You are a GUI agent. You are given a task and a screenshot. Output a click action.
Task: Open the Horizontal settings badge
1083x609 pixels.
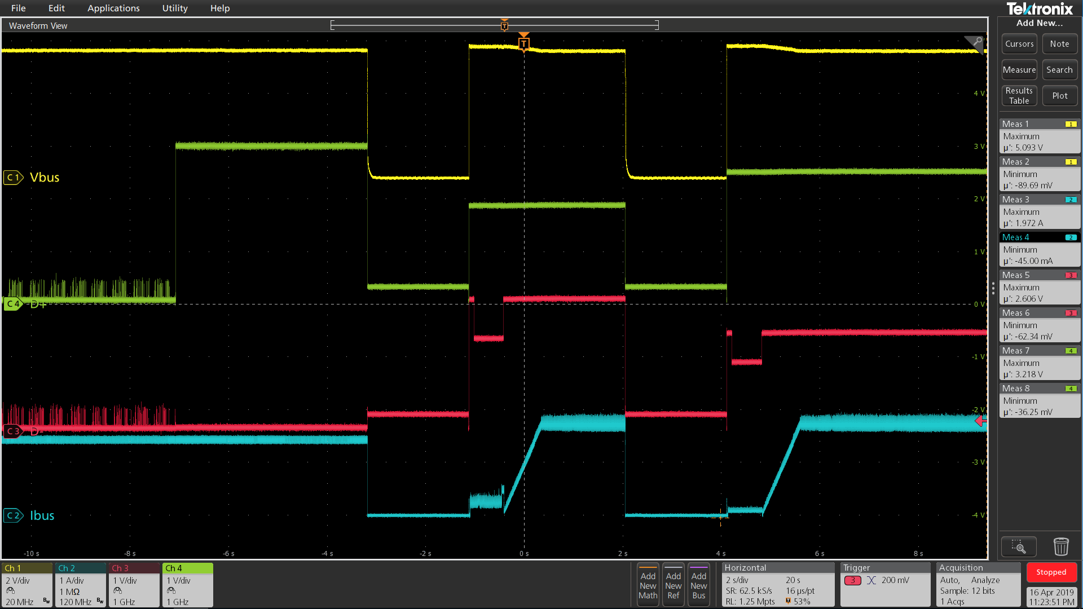[x=777, y=585]
